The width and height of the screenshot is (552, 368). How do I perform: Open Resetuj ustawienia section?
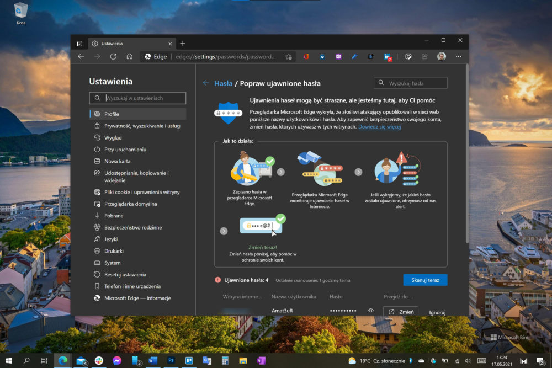click(137, 274)
